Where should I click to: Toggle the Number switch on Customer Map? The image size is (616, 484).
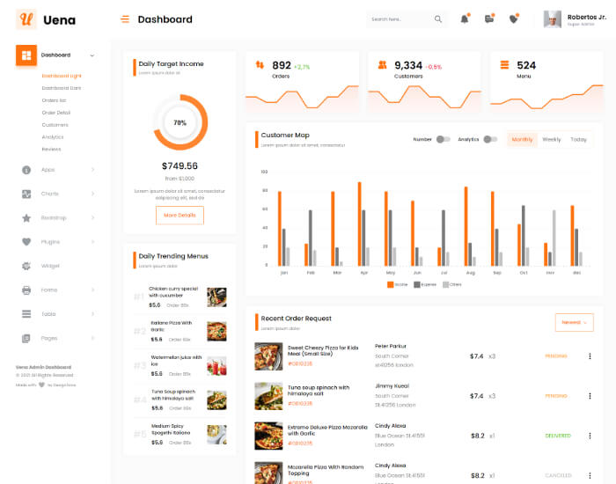pyautogui.click(x=443, y=139)
